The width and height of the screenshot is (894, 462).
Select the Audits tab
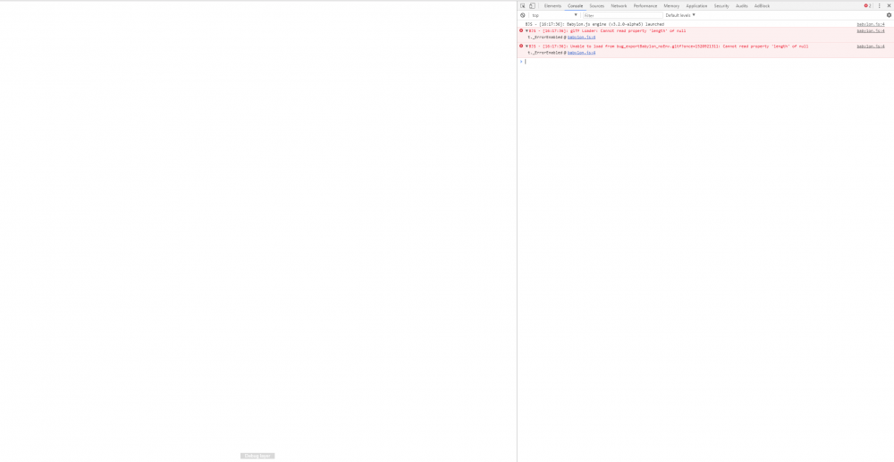tap(742, 5)
